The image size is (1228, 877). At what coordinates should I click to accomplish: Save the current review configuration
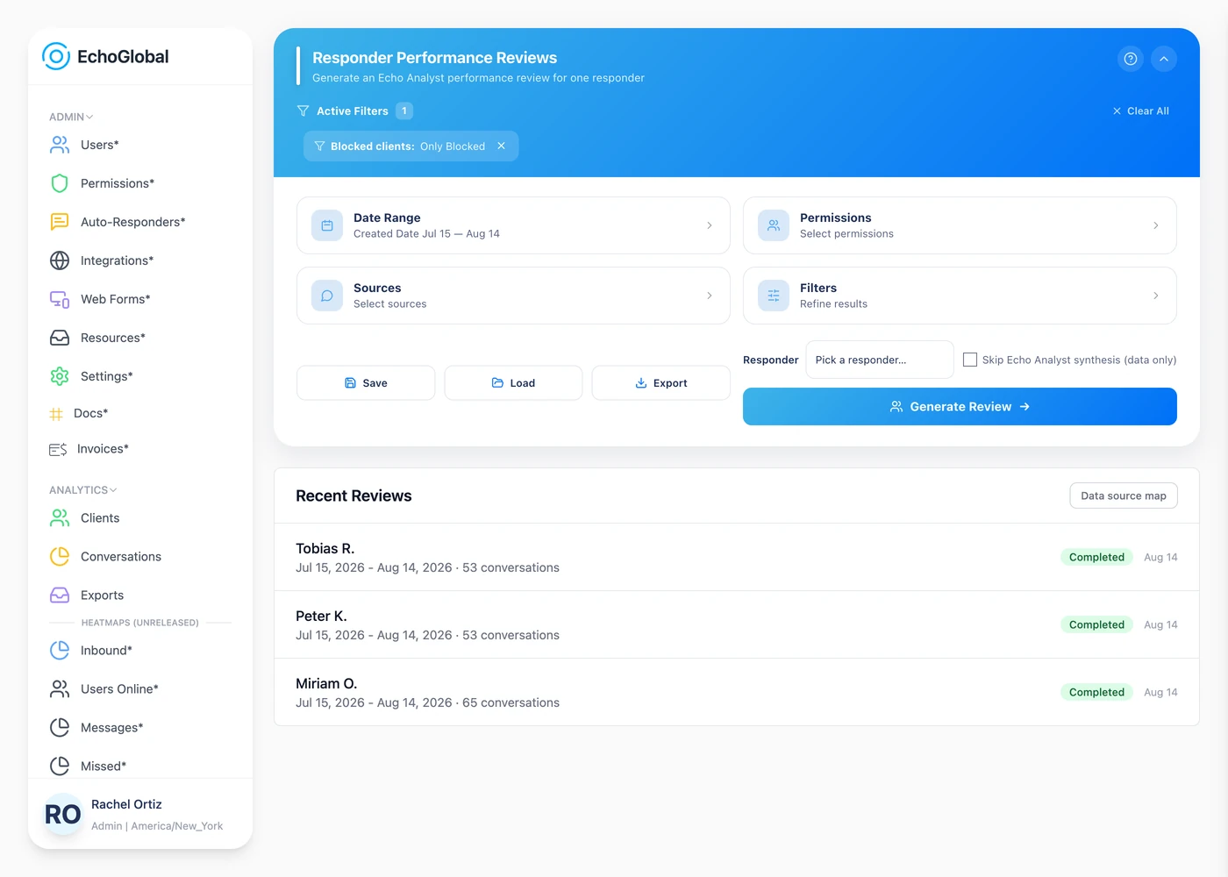point(366,383)
